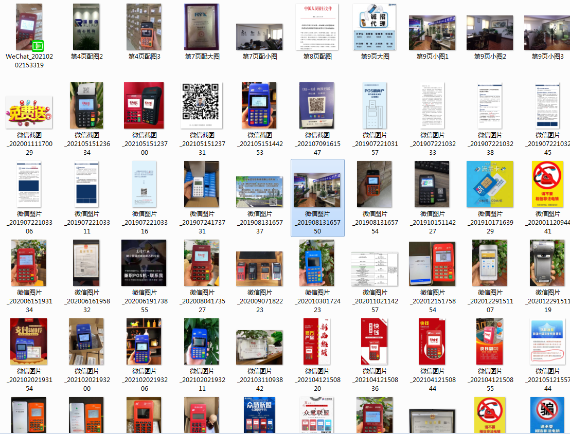Select the 微信图片_20210311093842 plaque photo
This screenshot has width=570, height=434.
tap(259, 347)
